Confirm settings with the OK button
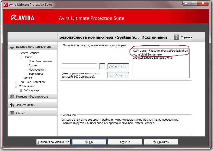Image resolution: width=213 pixels, height=151 pixels. 89,142
